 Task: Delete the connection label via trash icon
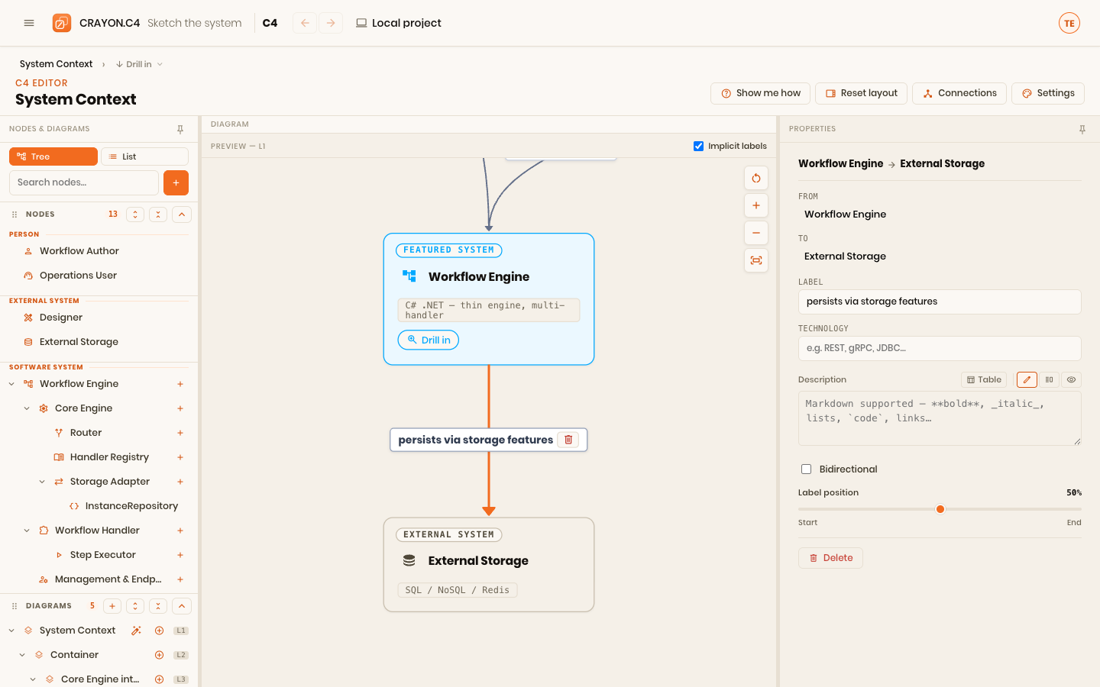(568, 440)
